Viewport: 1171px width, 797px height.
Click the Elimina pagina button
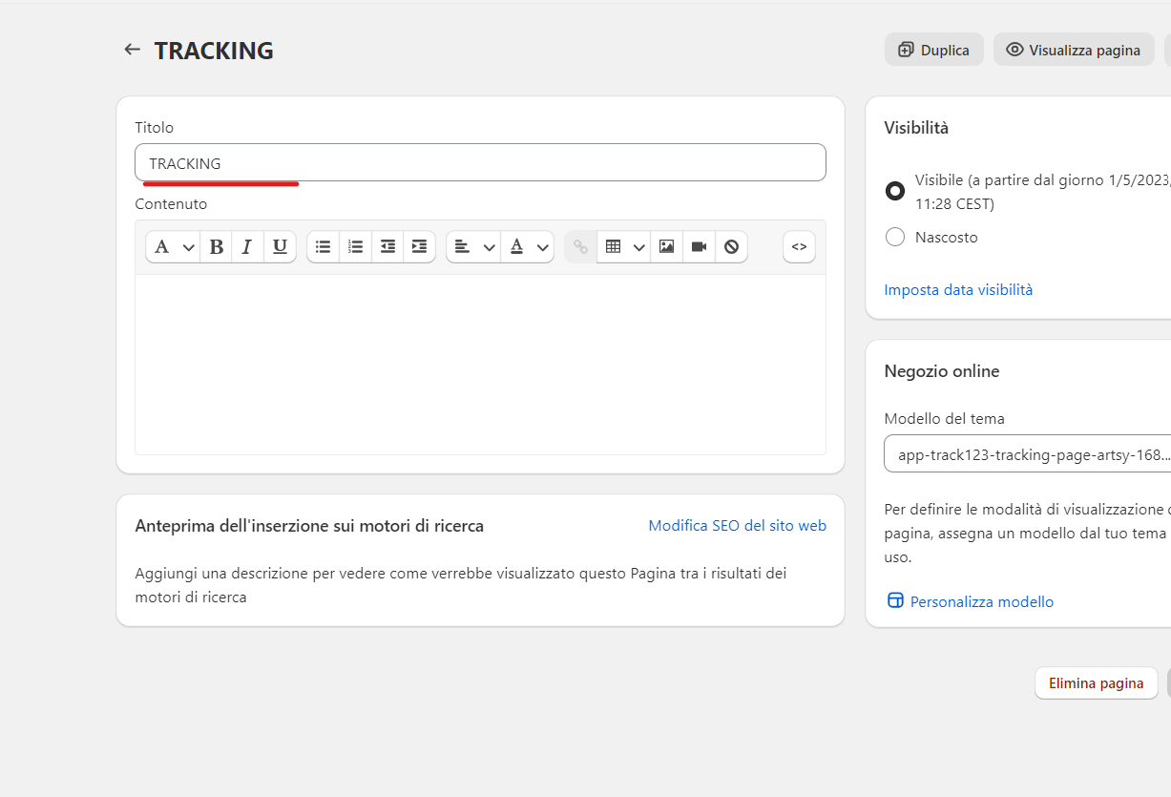click(x=1096, y=683)
